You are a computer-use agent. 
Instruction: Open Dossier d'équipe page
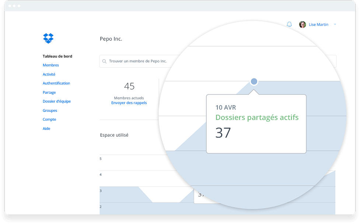click(x=57, y=101)
